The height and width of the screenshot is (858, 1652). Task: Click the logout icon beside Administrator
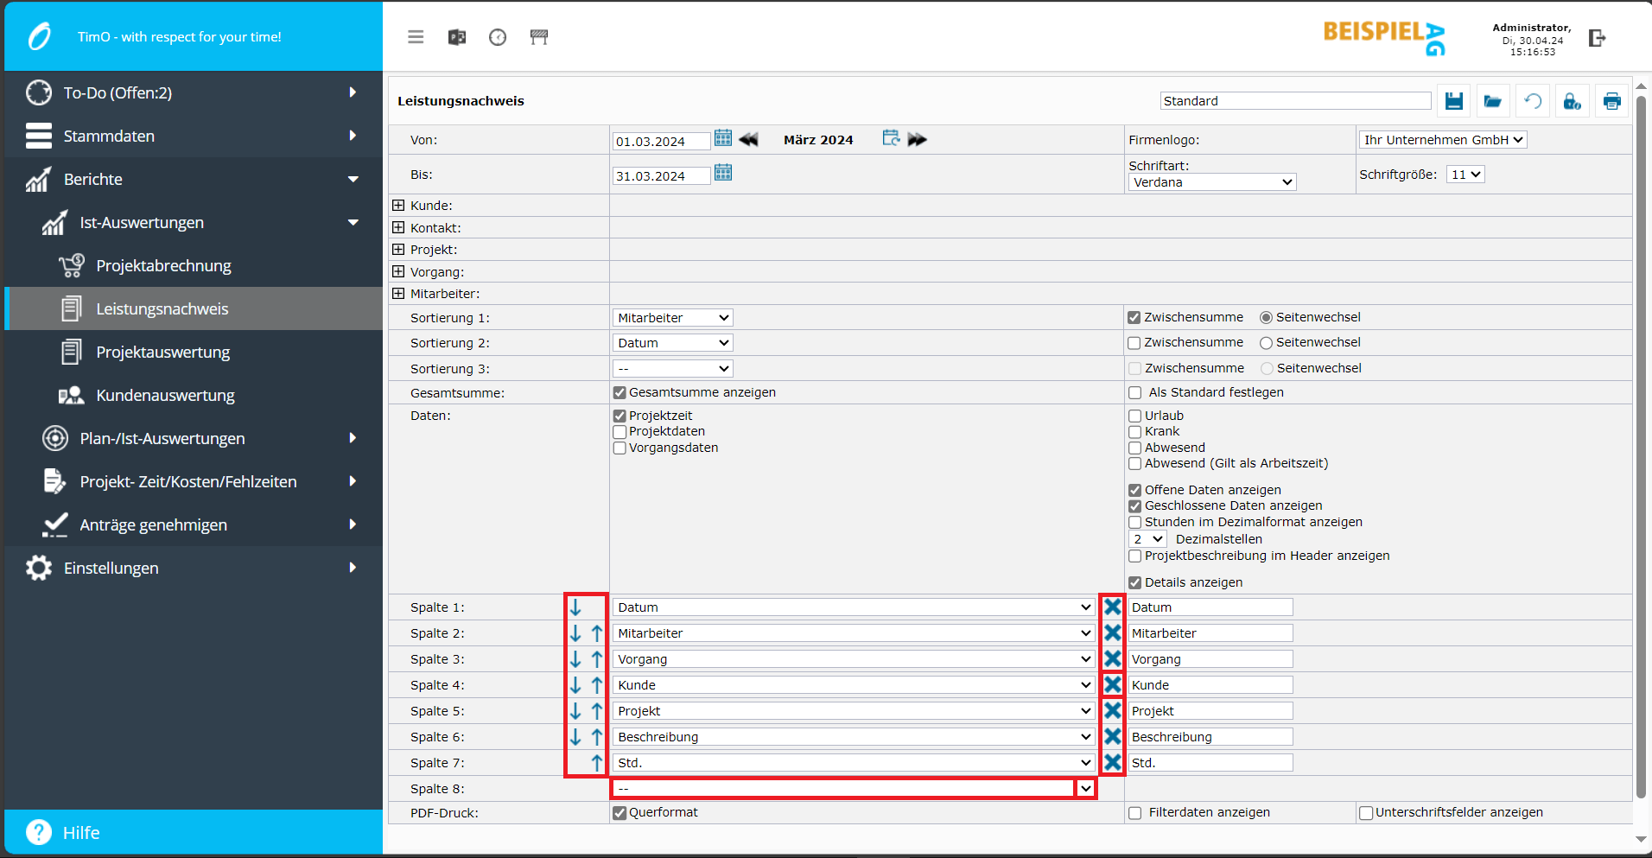coord(1597,38)
